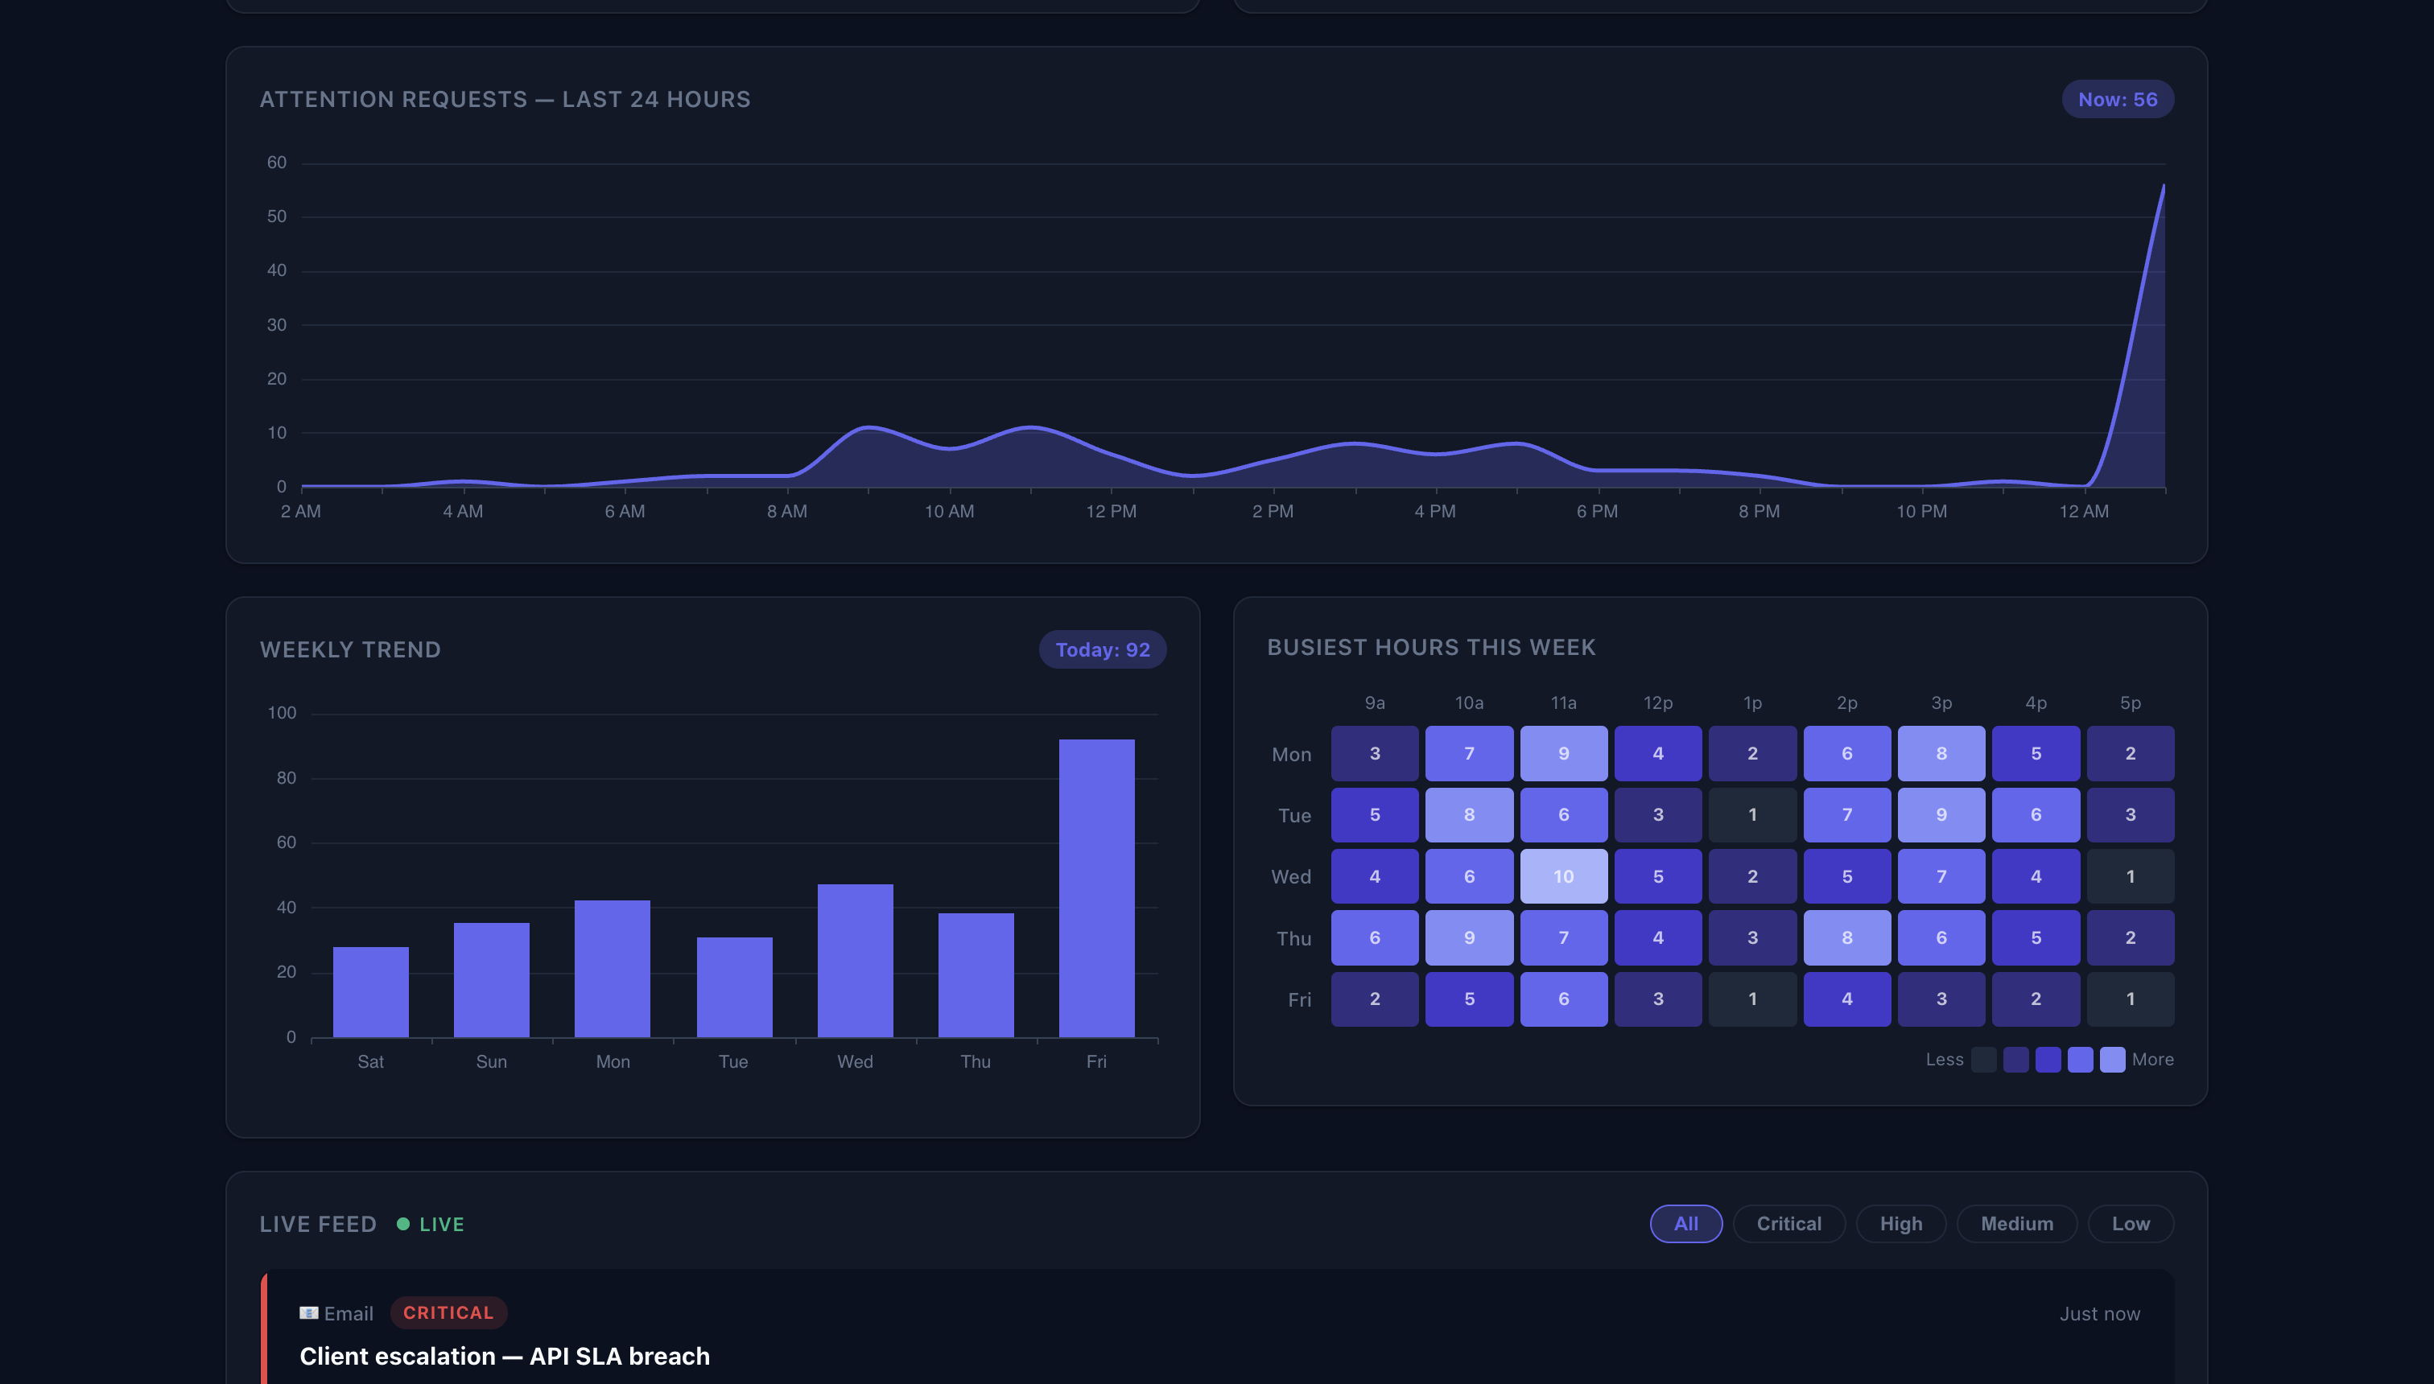Click the darkest legend swatch near Less
Viewport: 2434px width, 1384px height.
tap(1983, 1060)
